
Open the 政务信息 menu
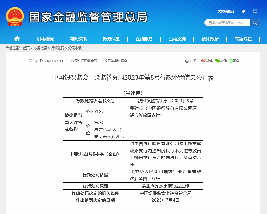[111, 39]
